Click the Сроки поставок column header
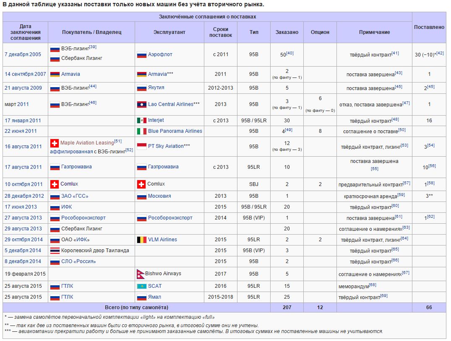This screenshot has width=451, height=341. 220,32
